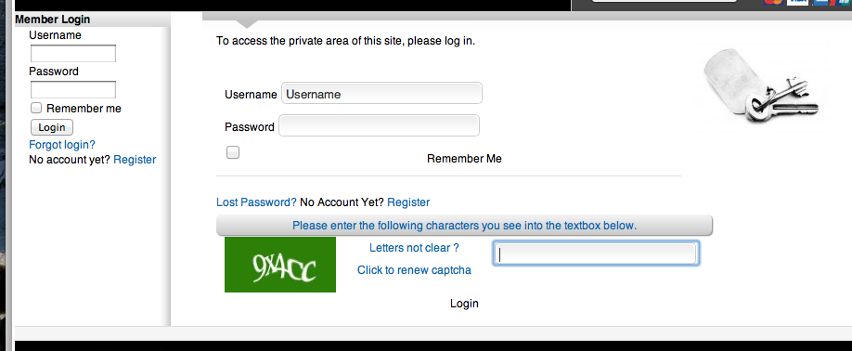The width and height of the screenshot is (852, 351).
Task: Open Register link beside No Account Yet?
Action: point(408,202)
